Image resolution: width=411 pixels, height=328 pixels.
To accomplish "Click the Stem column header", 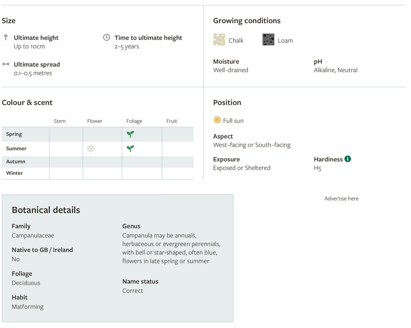I will tap(60, 121).
